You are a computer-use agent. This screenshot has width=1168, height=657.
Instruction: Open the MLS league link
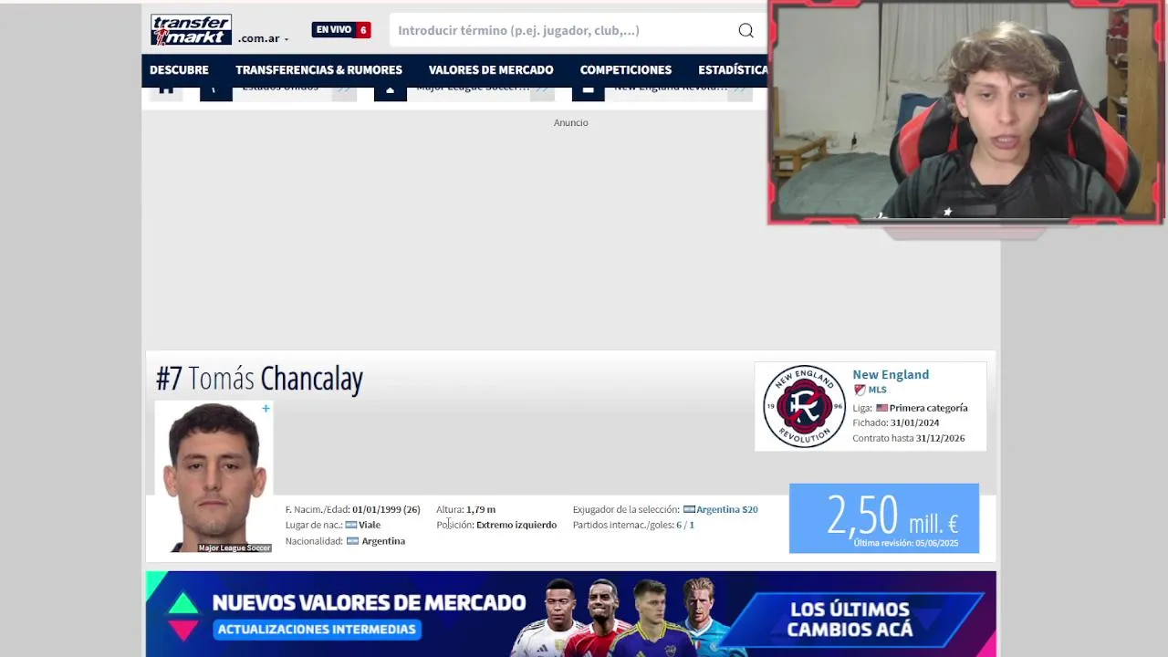click(877, 390)
